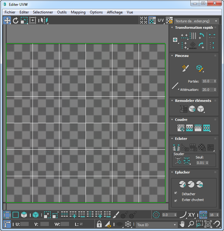The image size is (224, 231).
Task: Activate Freeform mode tool
Action: tap(32, 20)
